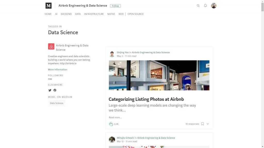Bookmark the Categorizing Listing Photos article
The height and width of the screenshot is (148, 264).
[203, 124]
